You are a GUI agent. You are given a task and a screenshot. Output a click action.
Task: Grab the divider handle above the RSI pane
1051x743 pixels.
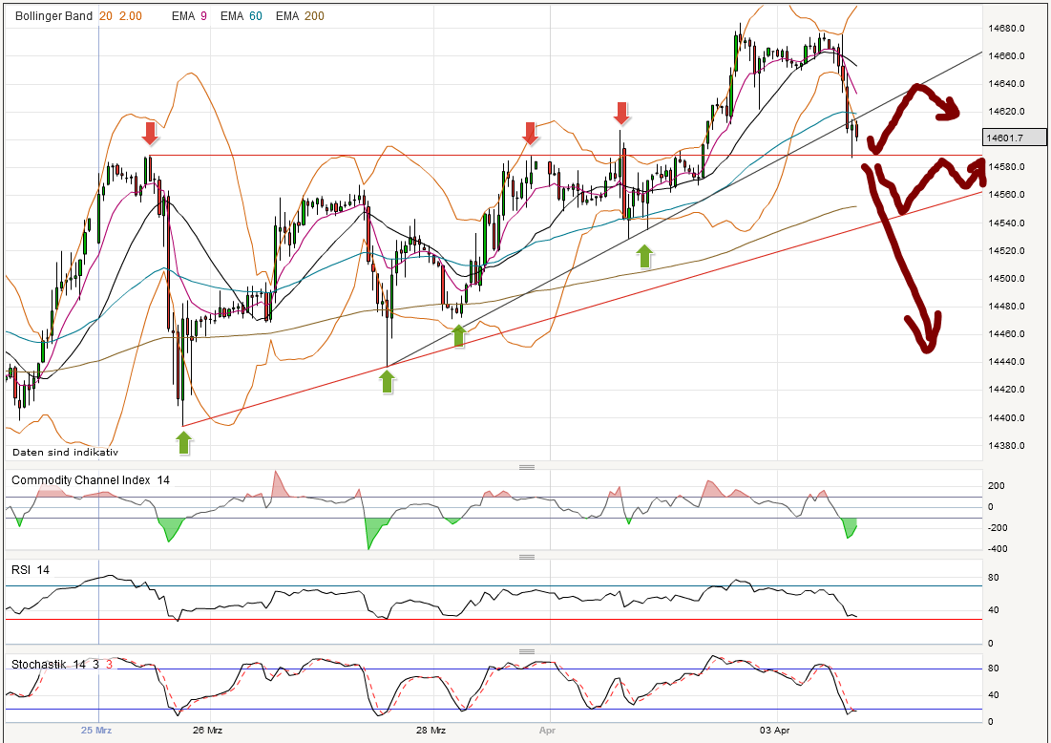tap(527, 557)
